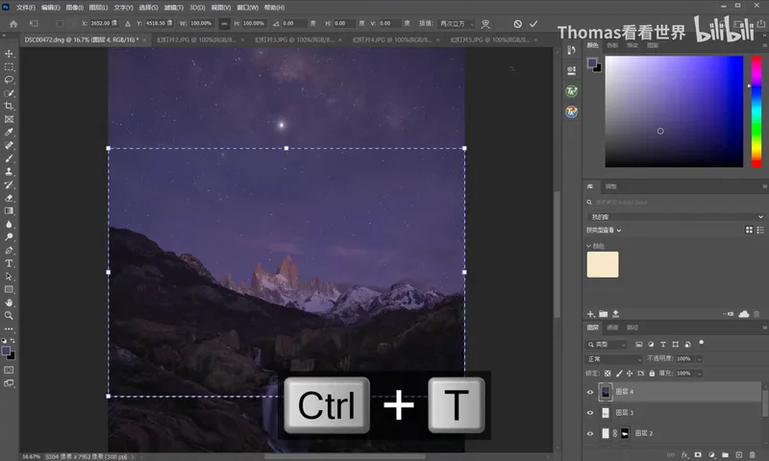Select the Hand tool
769x461 pixels.
(x=9, y=303)
